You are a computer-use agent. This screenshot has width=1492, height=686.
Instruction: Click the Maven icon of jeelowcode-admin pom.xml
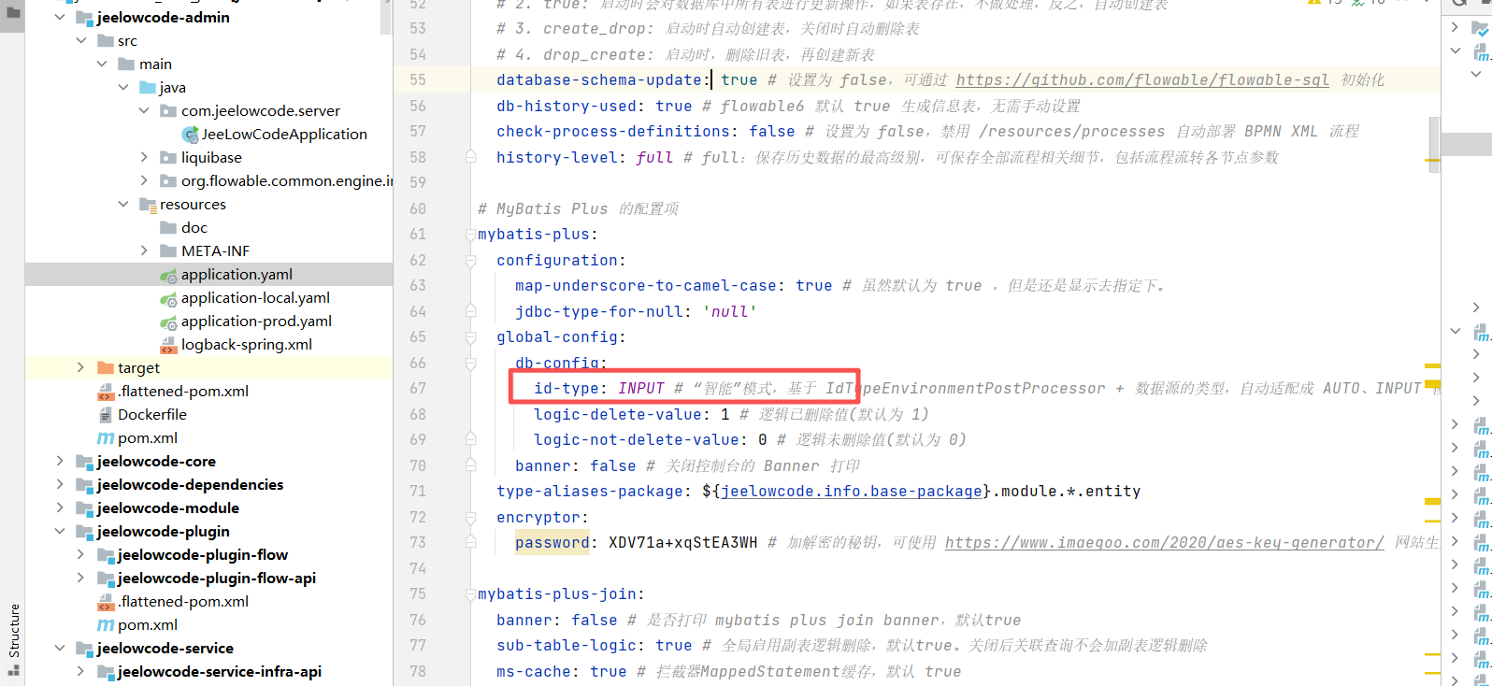(106, 438)
